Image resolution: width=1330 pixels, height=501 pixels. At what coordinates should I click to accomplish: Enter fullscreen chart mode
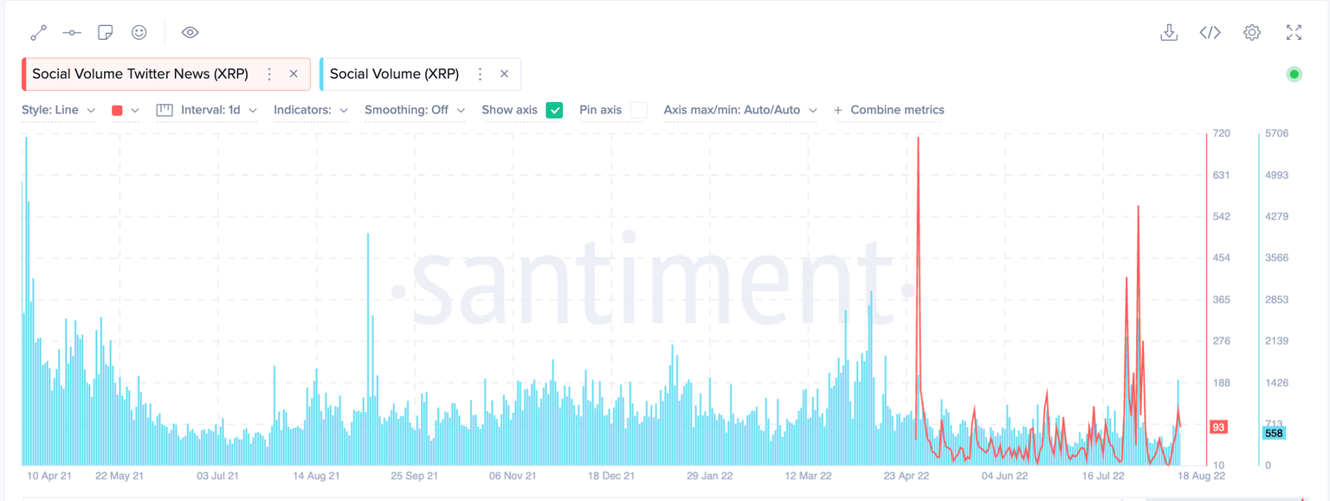[x=1294, y=33]
